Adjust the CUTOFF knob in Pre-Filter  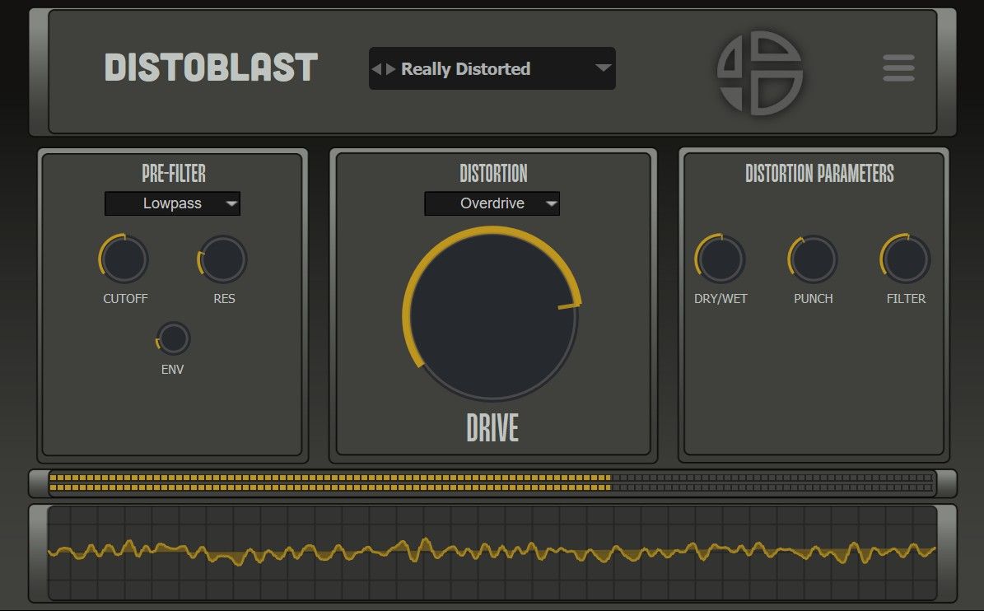pyautogui.click(x=124, y=259)
